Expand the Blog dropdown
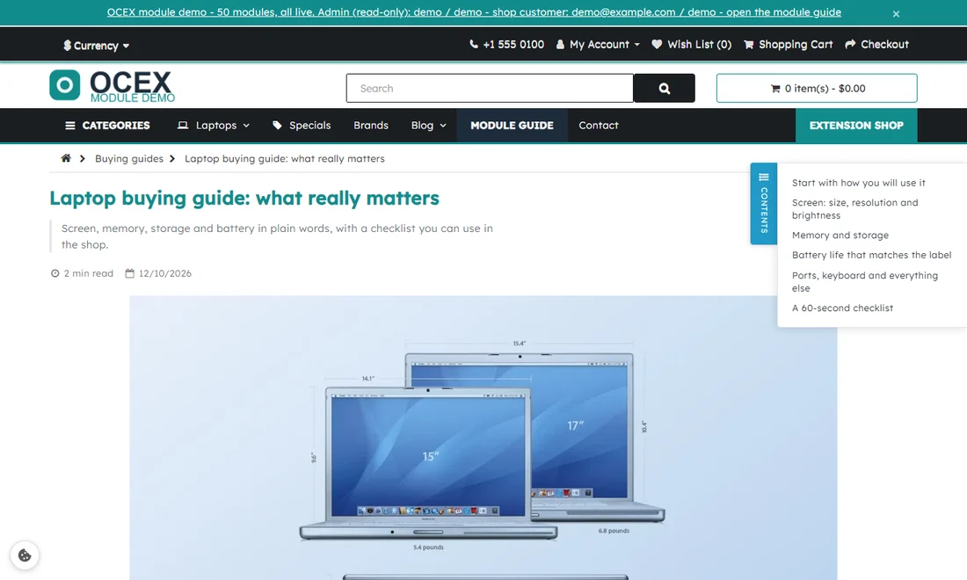This screenshot has width=967, height=580. [429, 125]
